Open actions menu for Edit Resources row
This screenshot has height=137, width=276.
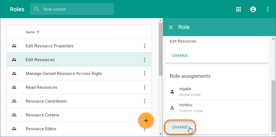[x=145, y=60]
